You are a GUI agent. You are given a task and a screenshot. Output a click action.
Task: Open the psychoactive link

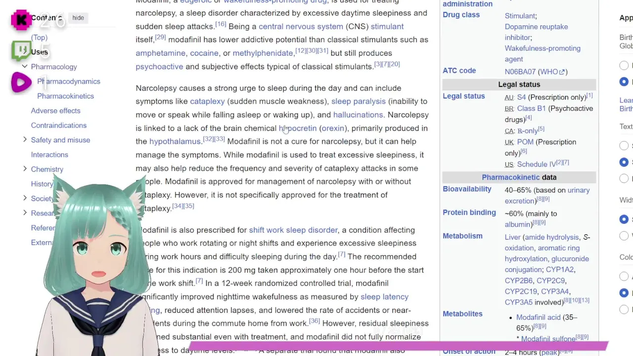click(159, 67)
